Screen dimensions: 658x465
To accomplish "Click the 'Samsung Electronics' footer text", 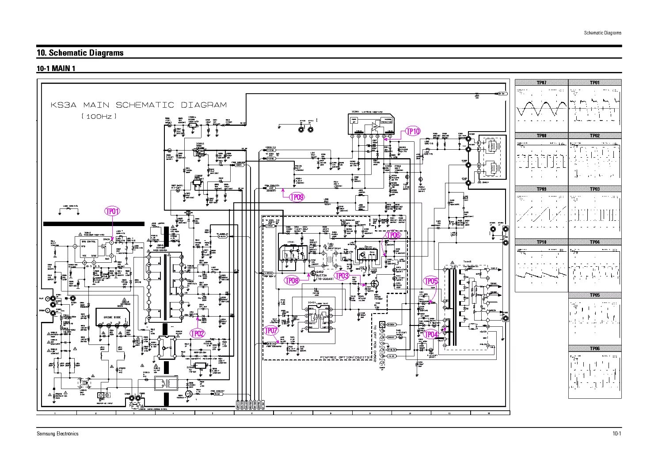I will pyautogui.click(x=57, y=434).
